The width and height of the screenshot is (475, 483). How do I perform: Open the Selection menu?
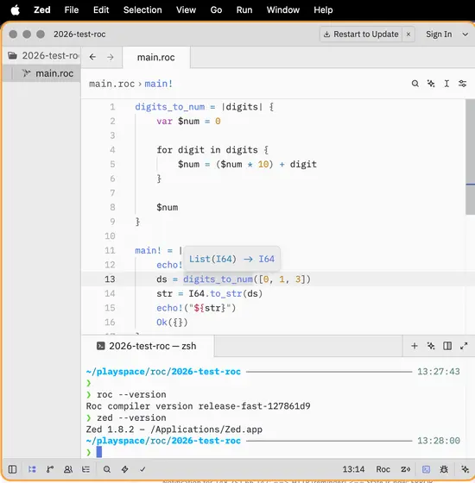pyautogui.click(x=142, y=9)
